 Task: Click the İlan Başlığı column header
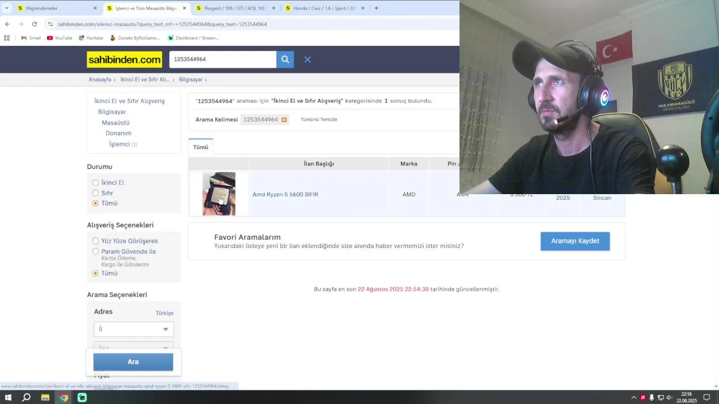pos(318,164)
